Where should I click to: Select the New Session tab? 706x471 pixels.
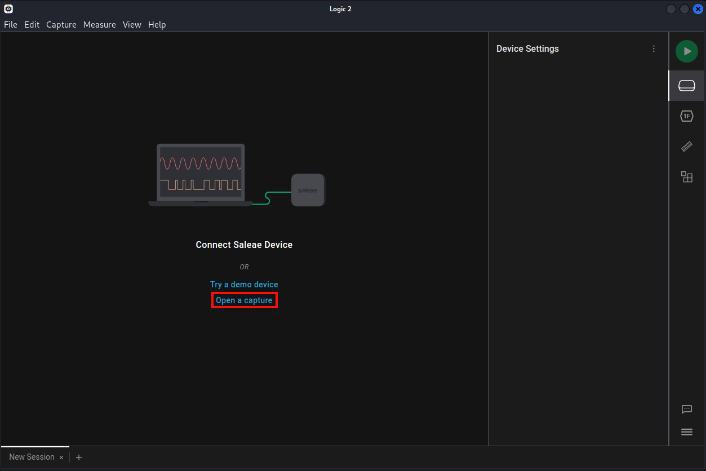click(x=32, y=457)
